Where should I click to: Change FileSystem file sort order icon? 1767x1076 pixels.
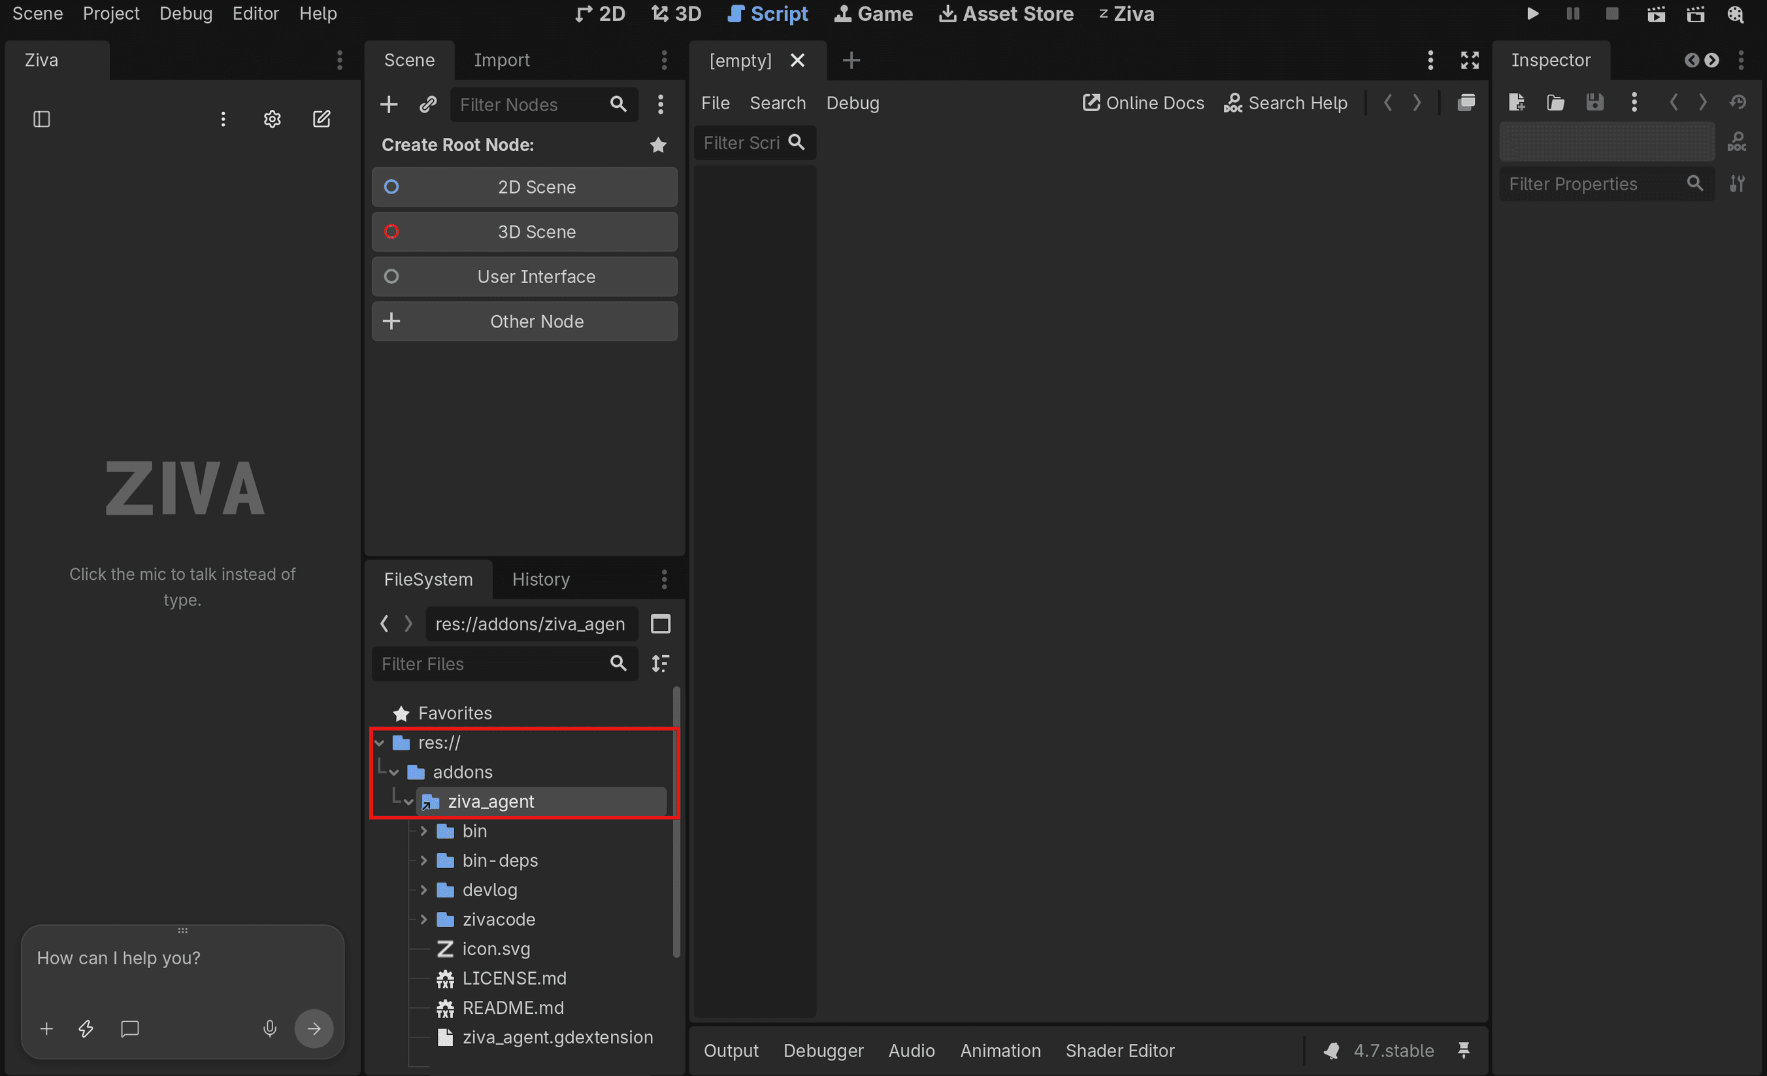click(x=661, y=664)
